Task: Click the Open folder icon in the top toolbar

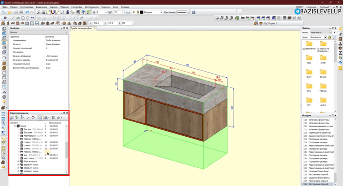Action: pos(10,12)
